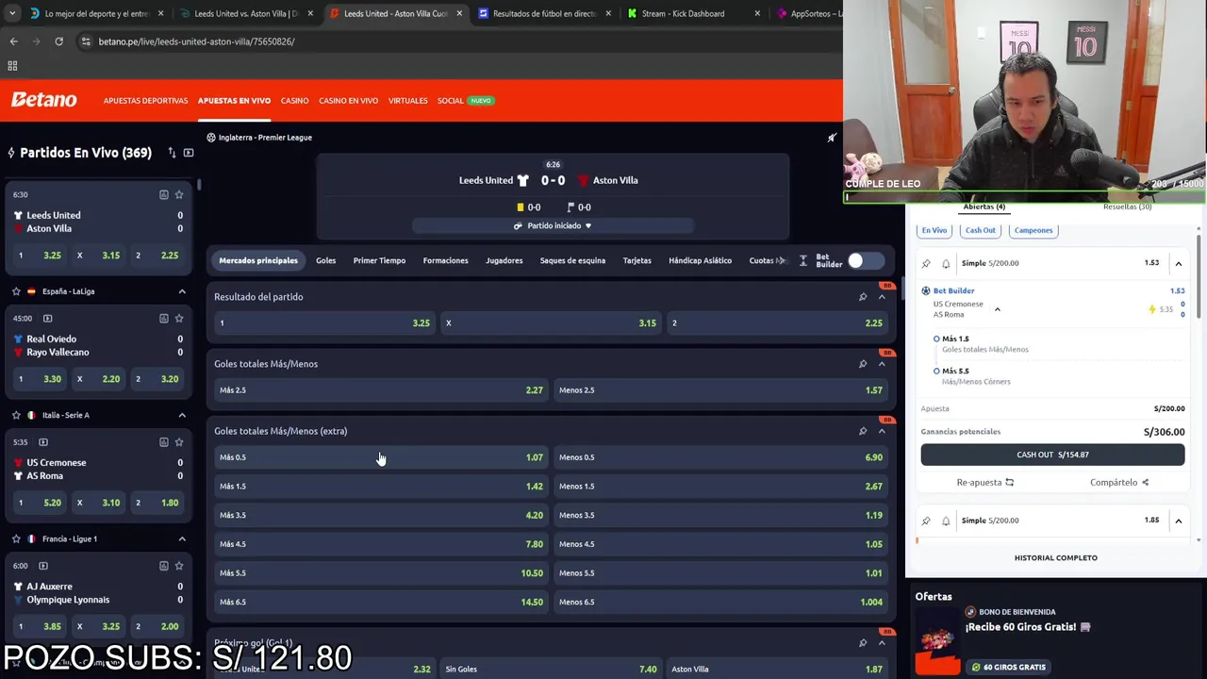Screen dimensions: 1207x679
Task: Star the Italia - Serie A league
Action: 16,415
